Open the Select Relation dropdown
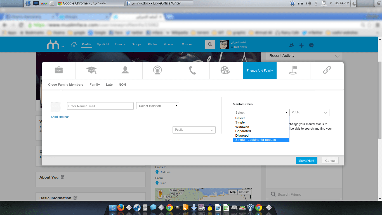 [157, 106]
